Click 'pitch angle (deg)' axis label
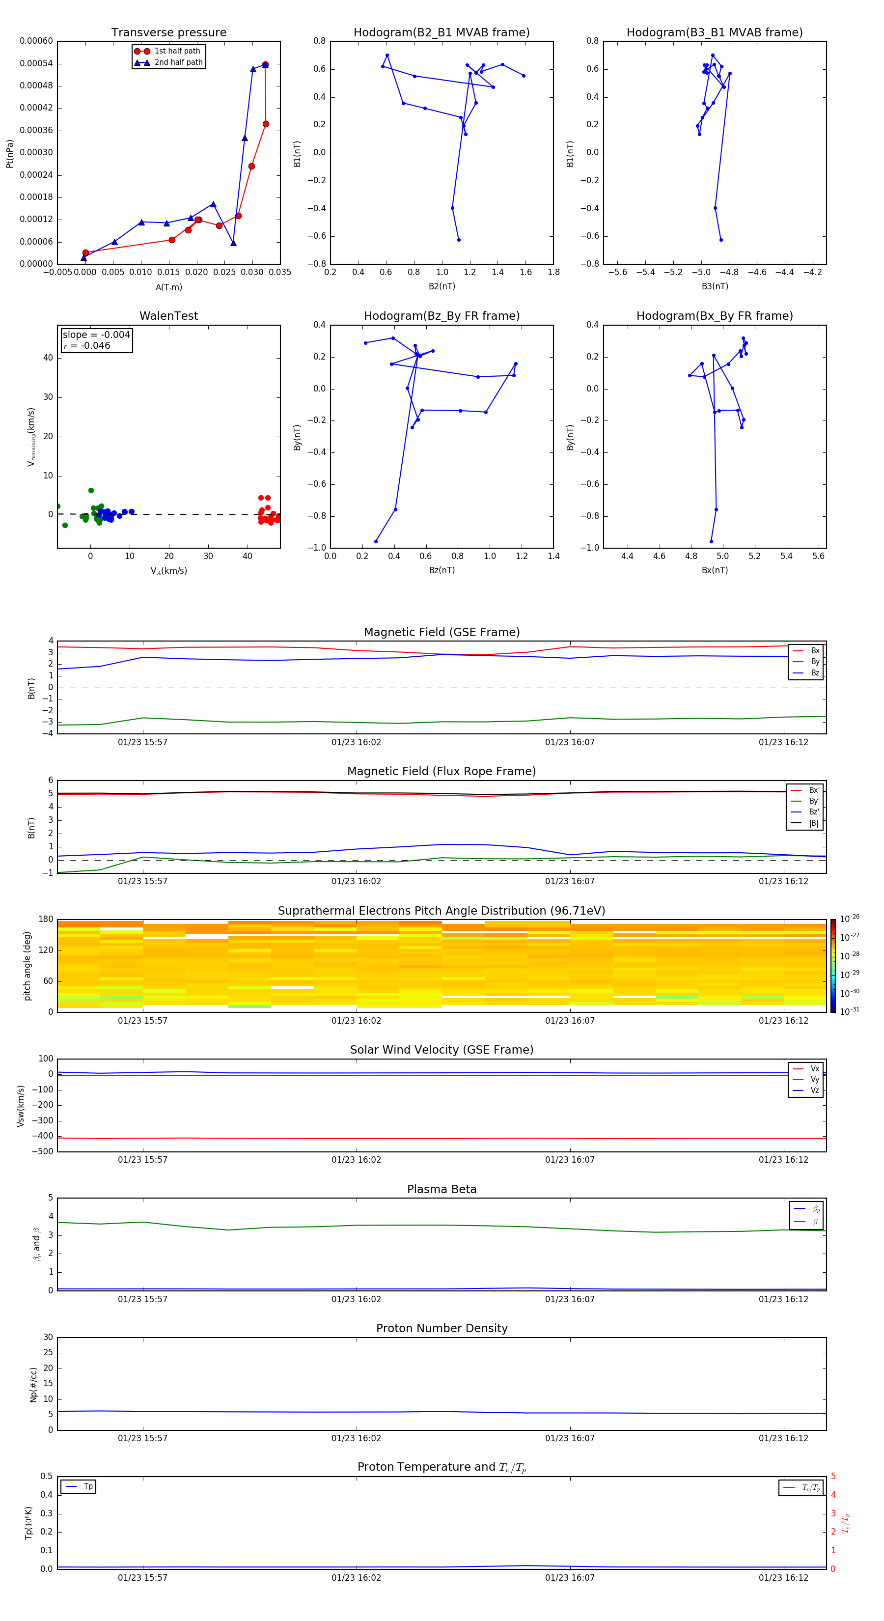The height and width of the screenshot is (1621, 884). pyautogui.click(x=27, y=966)
